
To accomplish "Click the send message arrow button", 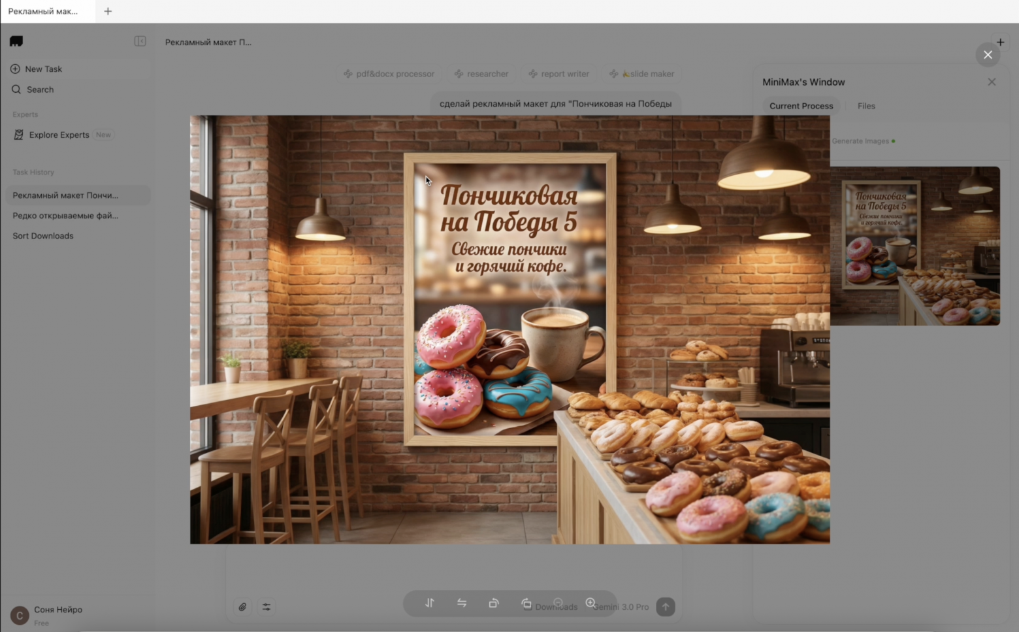I will click(665, 607).
